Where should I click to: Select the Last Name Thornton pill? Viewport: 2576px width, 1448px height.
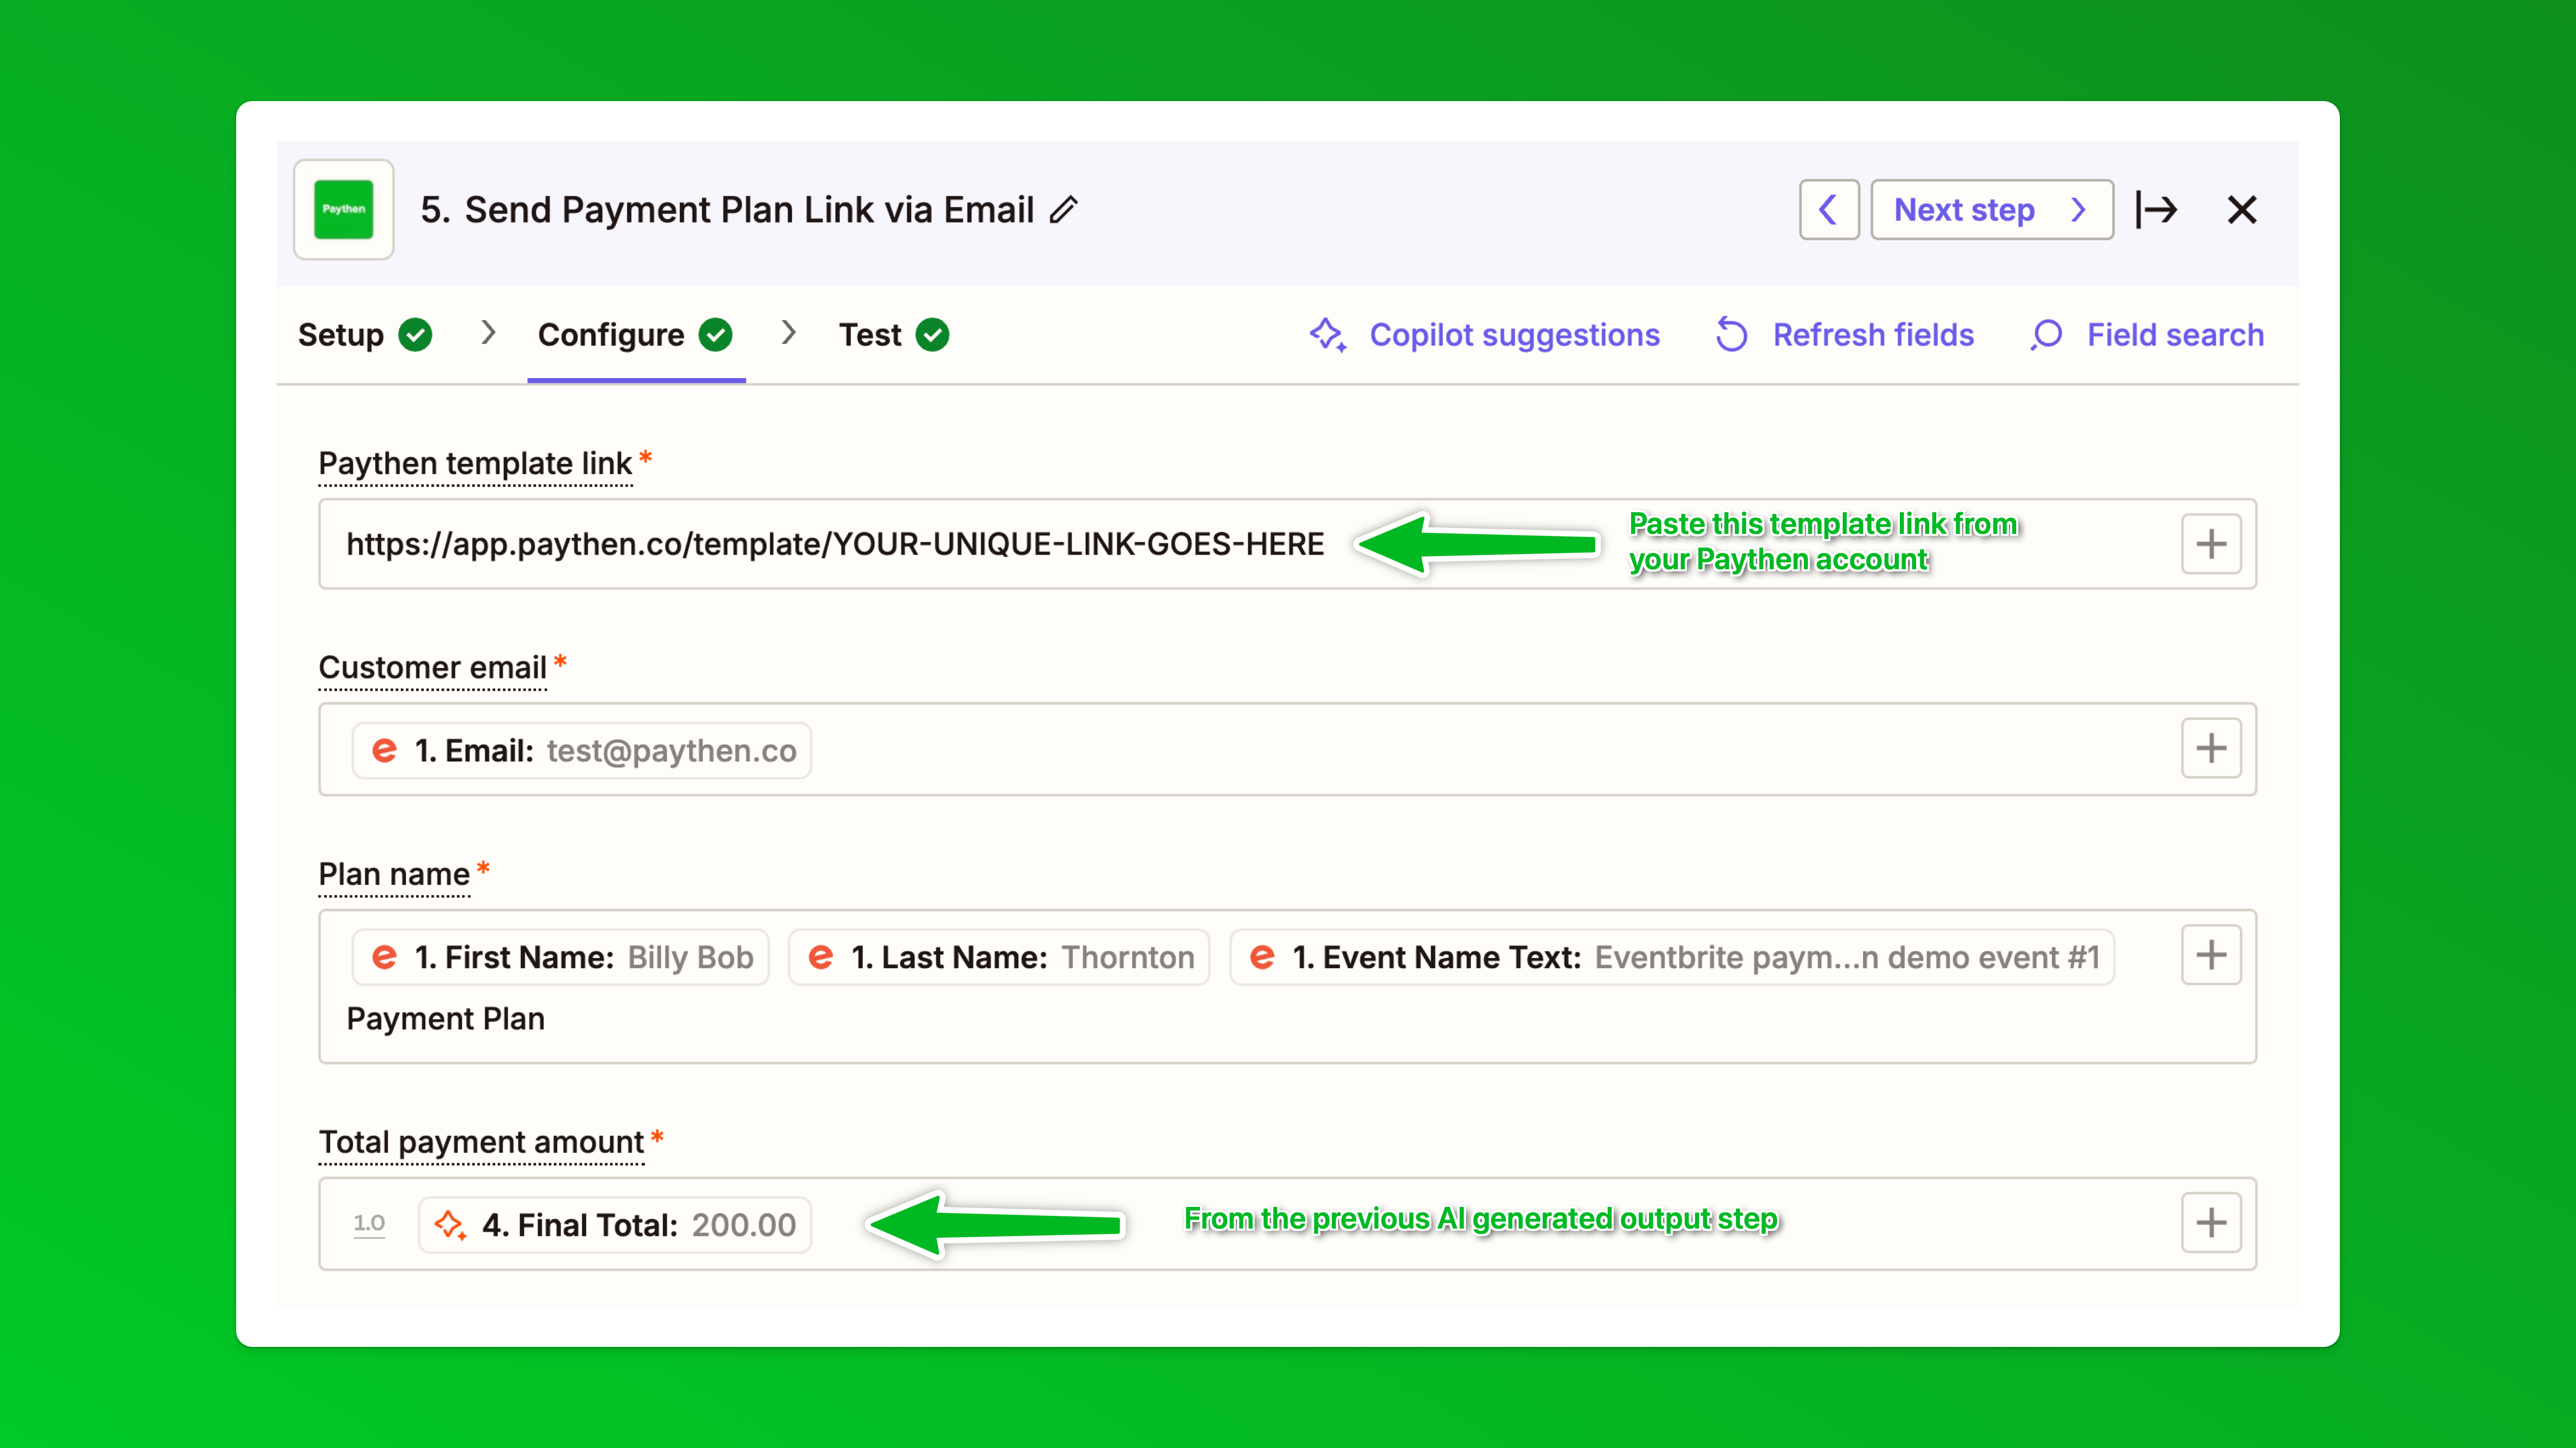click(x=999, y=957)
